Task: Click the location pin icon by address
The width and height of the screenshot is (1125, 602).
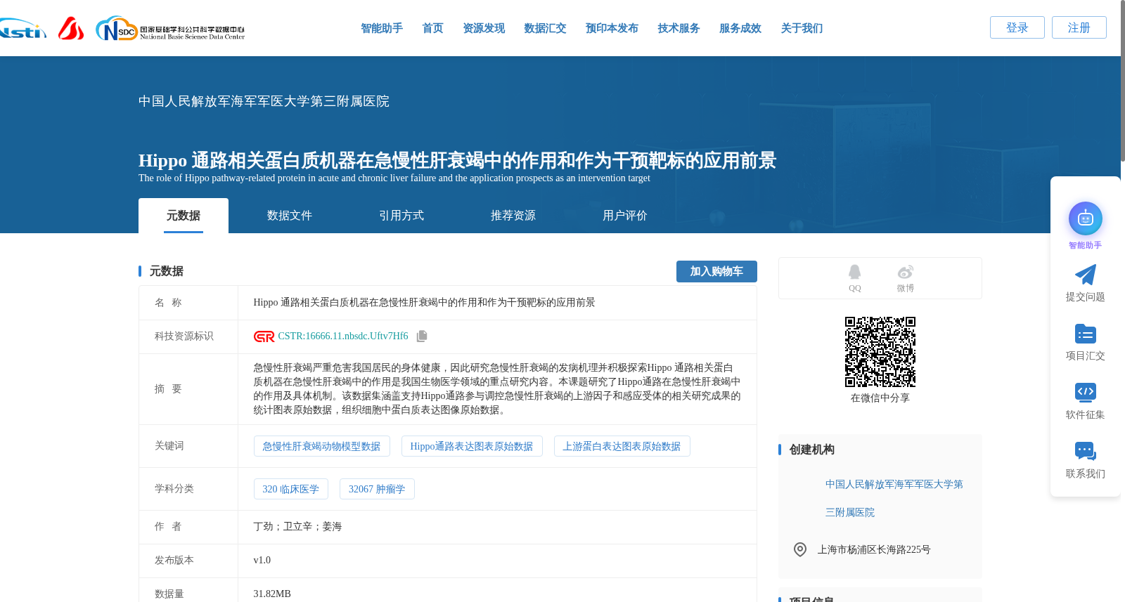Action: (799, 549)
